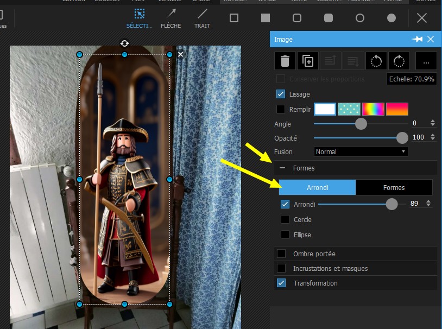Viewport: 442px width, 329px height.
Task: Pin the Image panel
Action: [417, 39]
